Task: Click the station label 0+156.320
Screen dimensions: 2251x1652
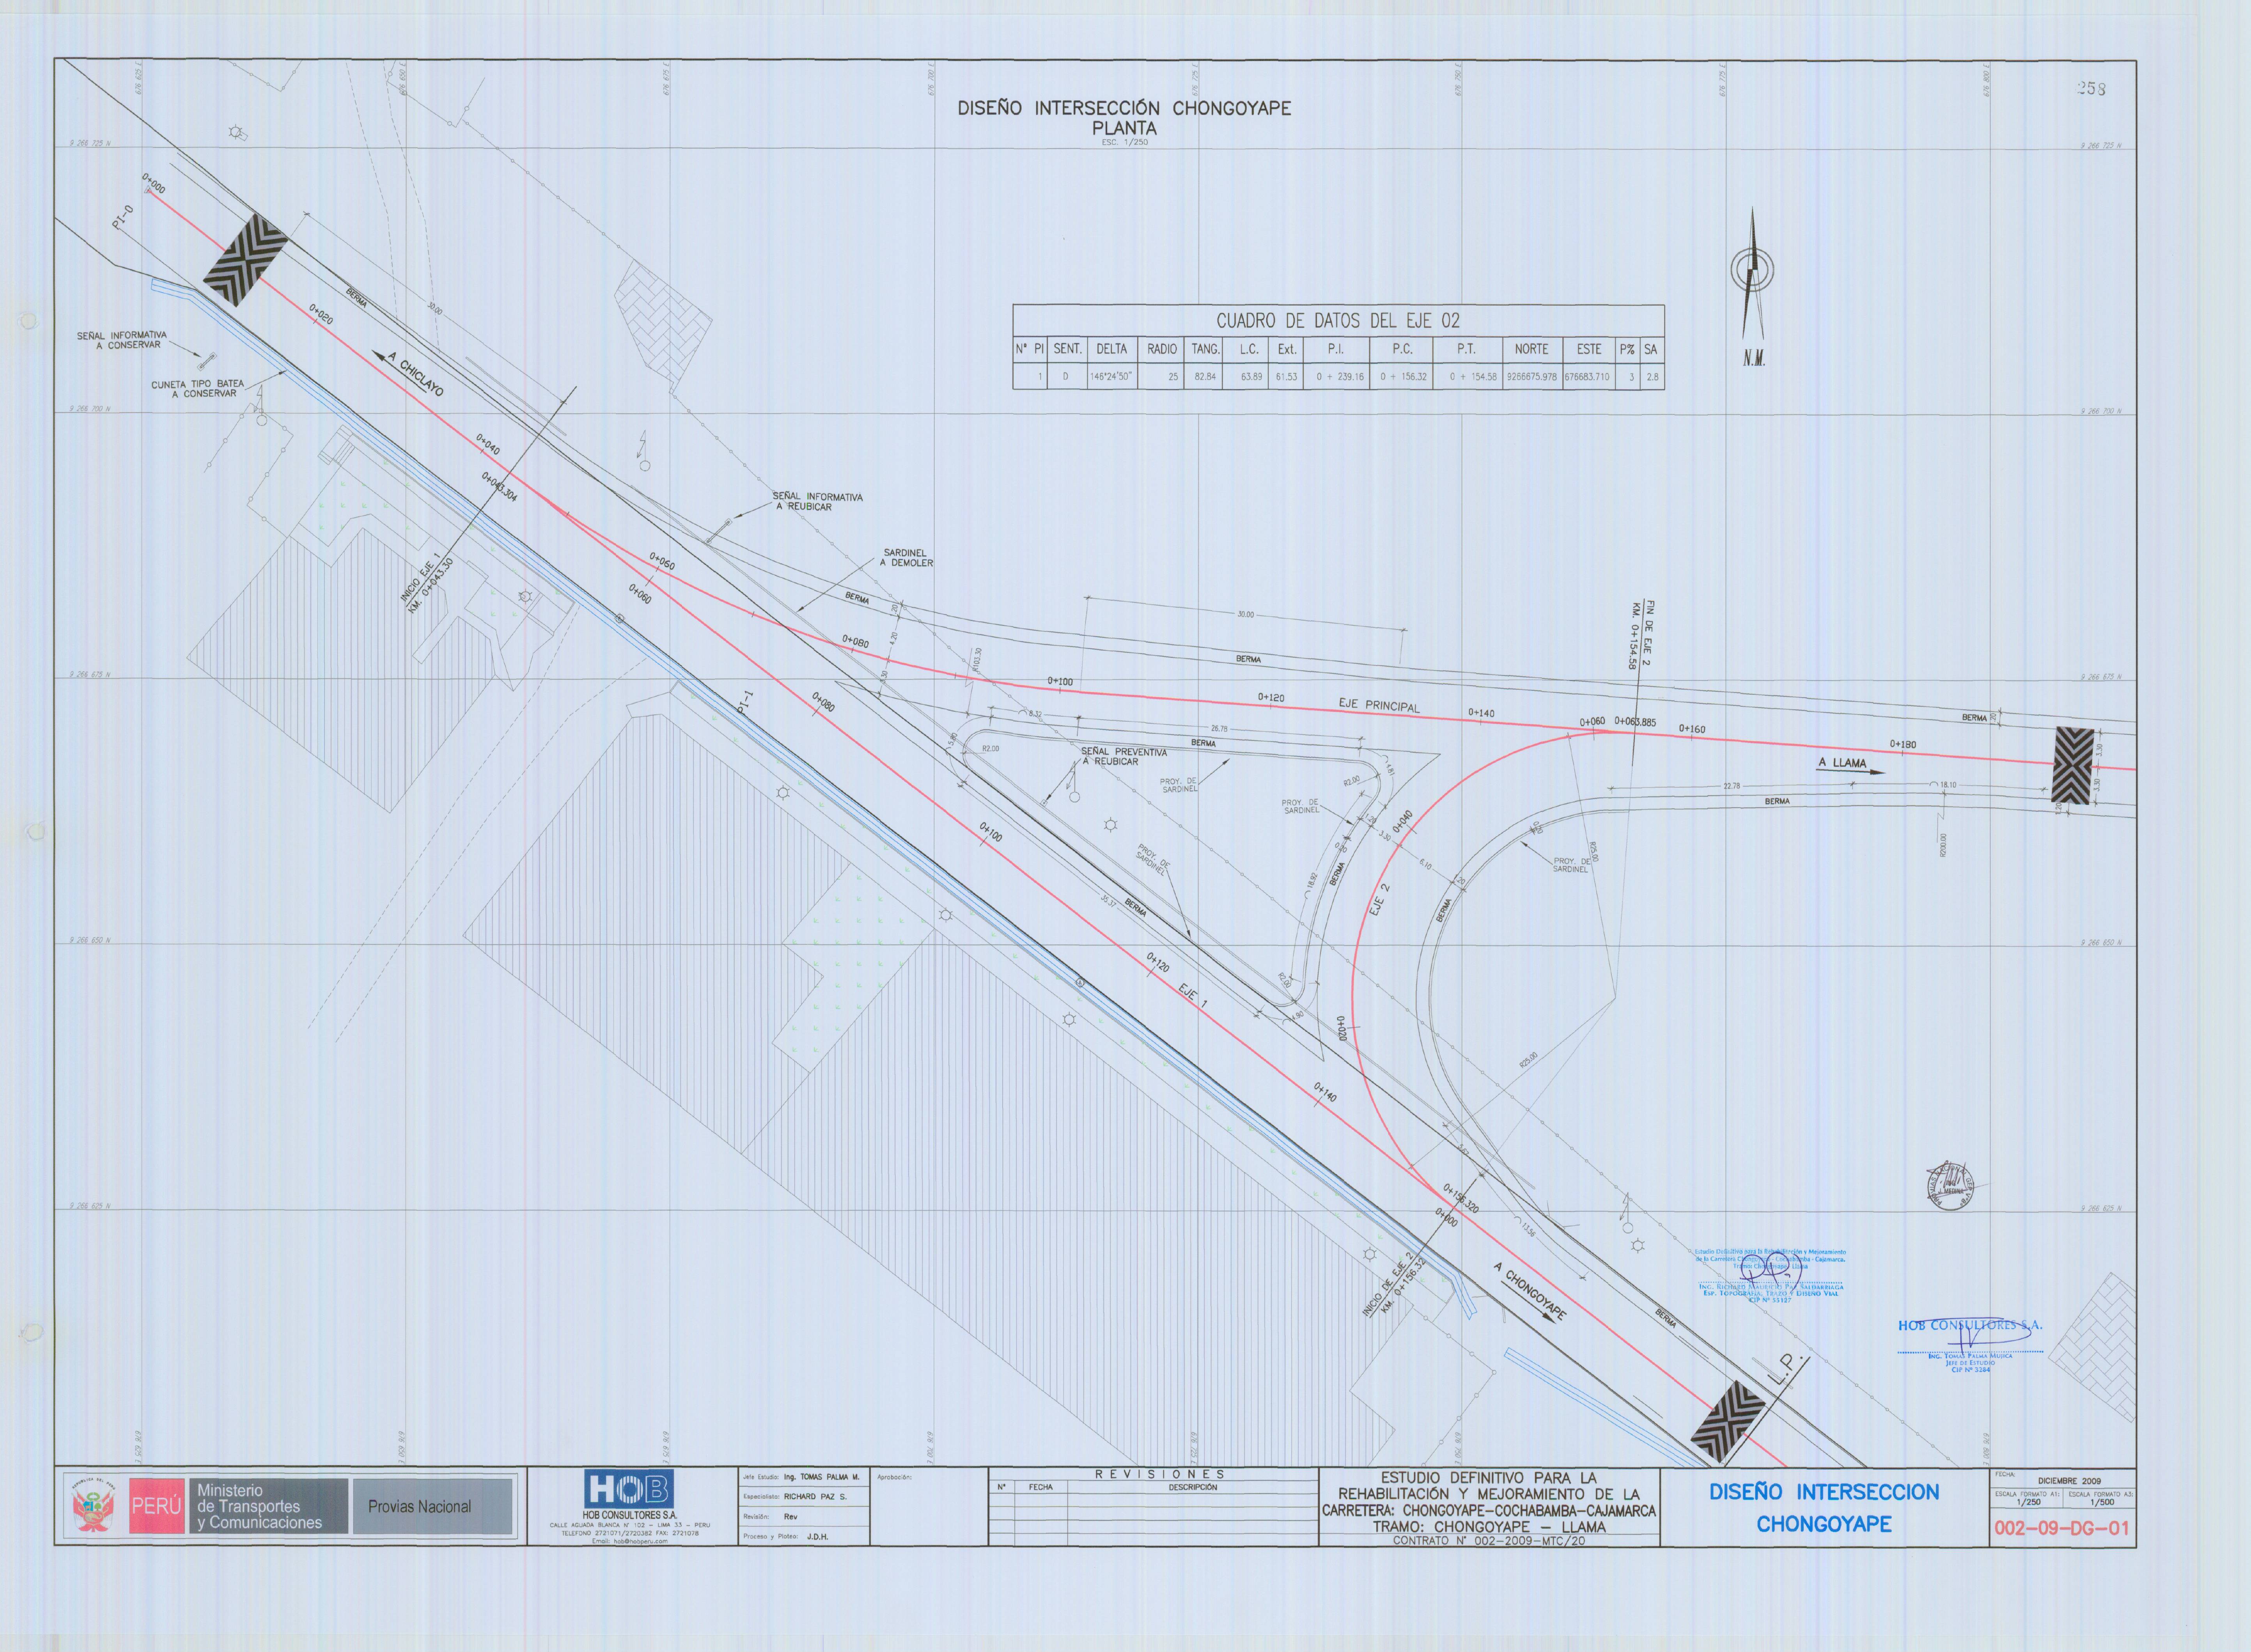Action: [1461, 1198]
